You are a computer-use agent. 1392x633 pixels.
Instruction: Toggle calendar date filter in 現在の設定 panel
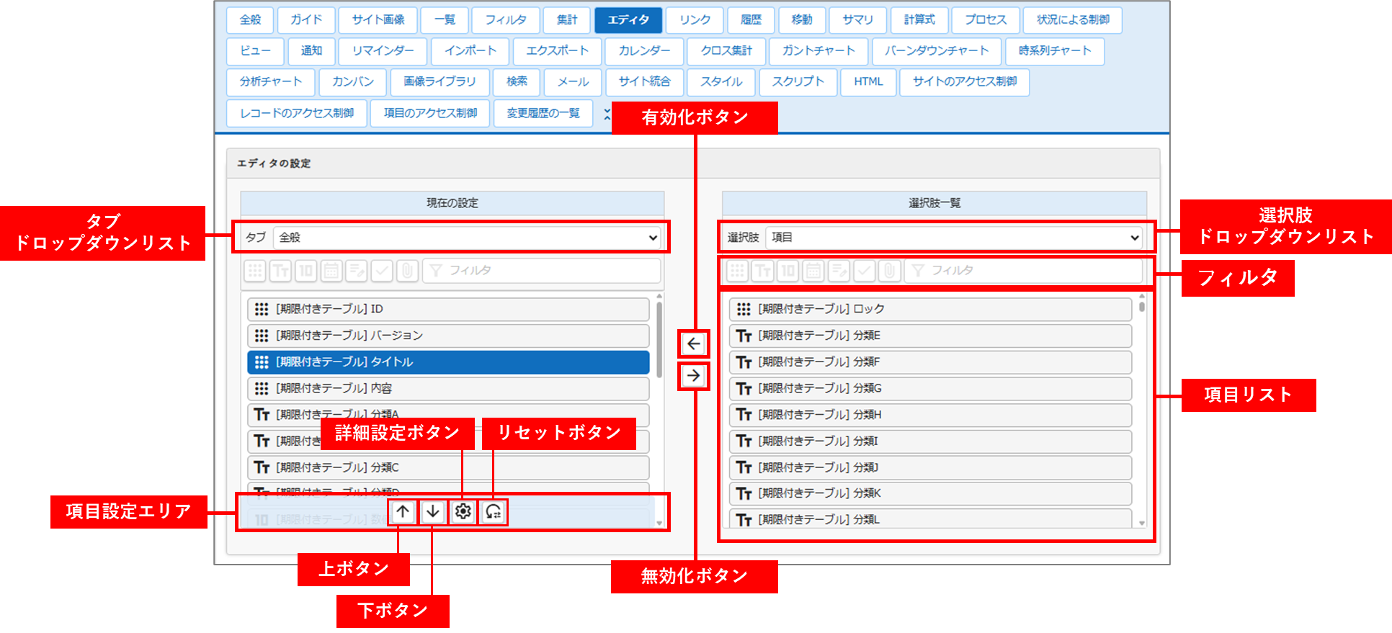pyautogui.click(x=331, y=271)
